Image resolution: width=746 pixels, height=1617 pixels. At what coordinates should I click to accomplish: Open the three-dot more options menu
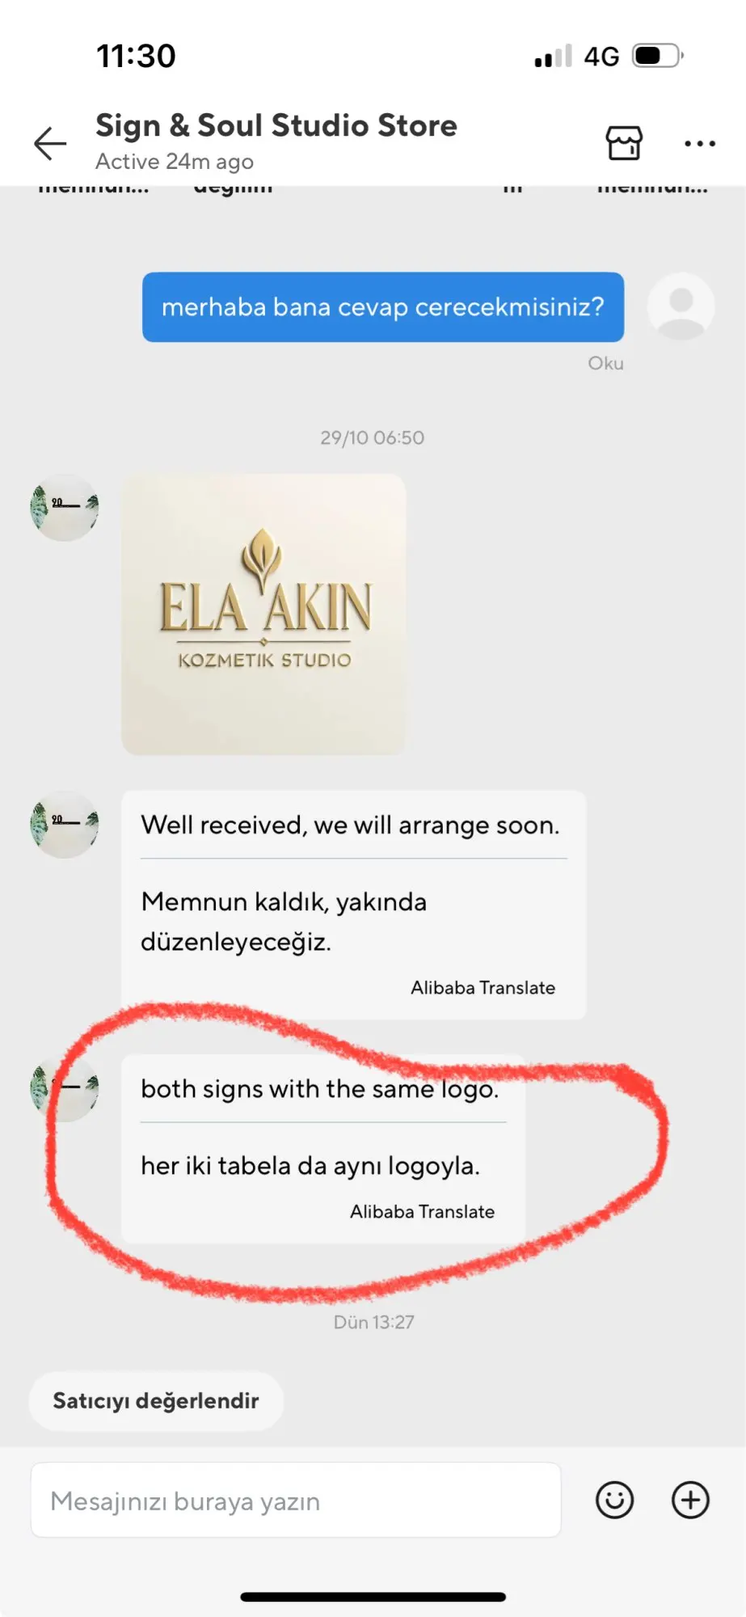click(x=700, y=144)
